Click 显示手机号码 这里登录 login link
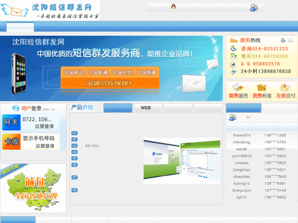Screen dimensions: 298x223 coord(40,142)
